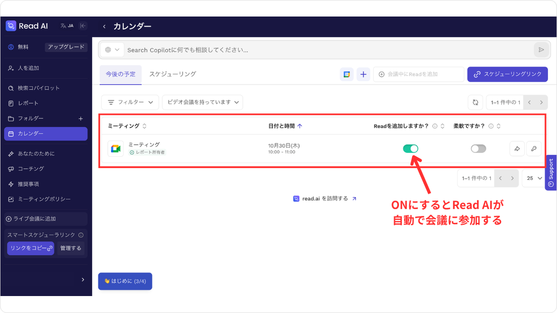Sort by the ミーティング column
This screenshot has height=313, width=557.
(127, 126)
